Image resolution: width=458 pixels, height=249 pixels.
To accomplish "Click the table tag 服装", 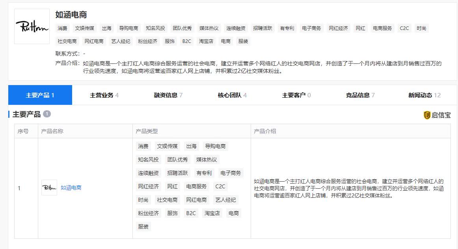I will coord(143,227).
